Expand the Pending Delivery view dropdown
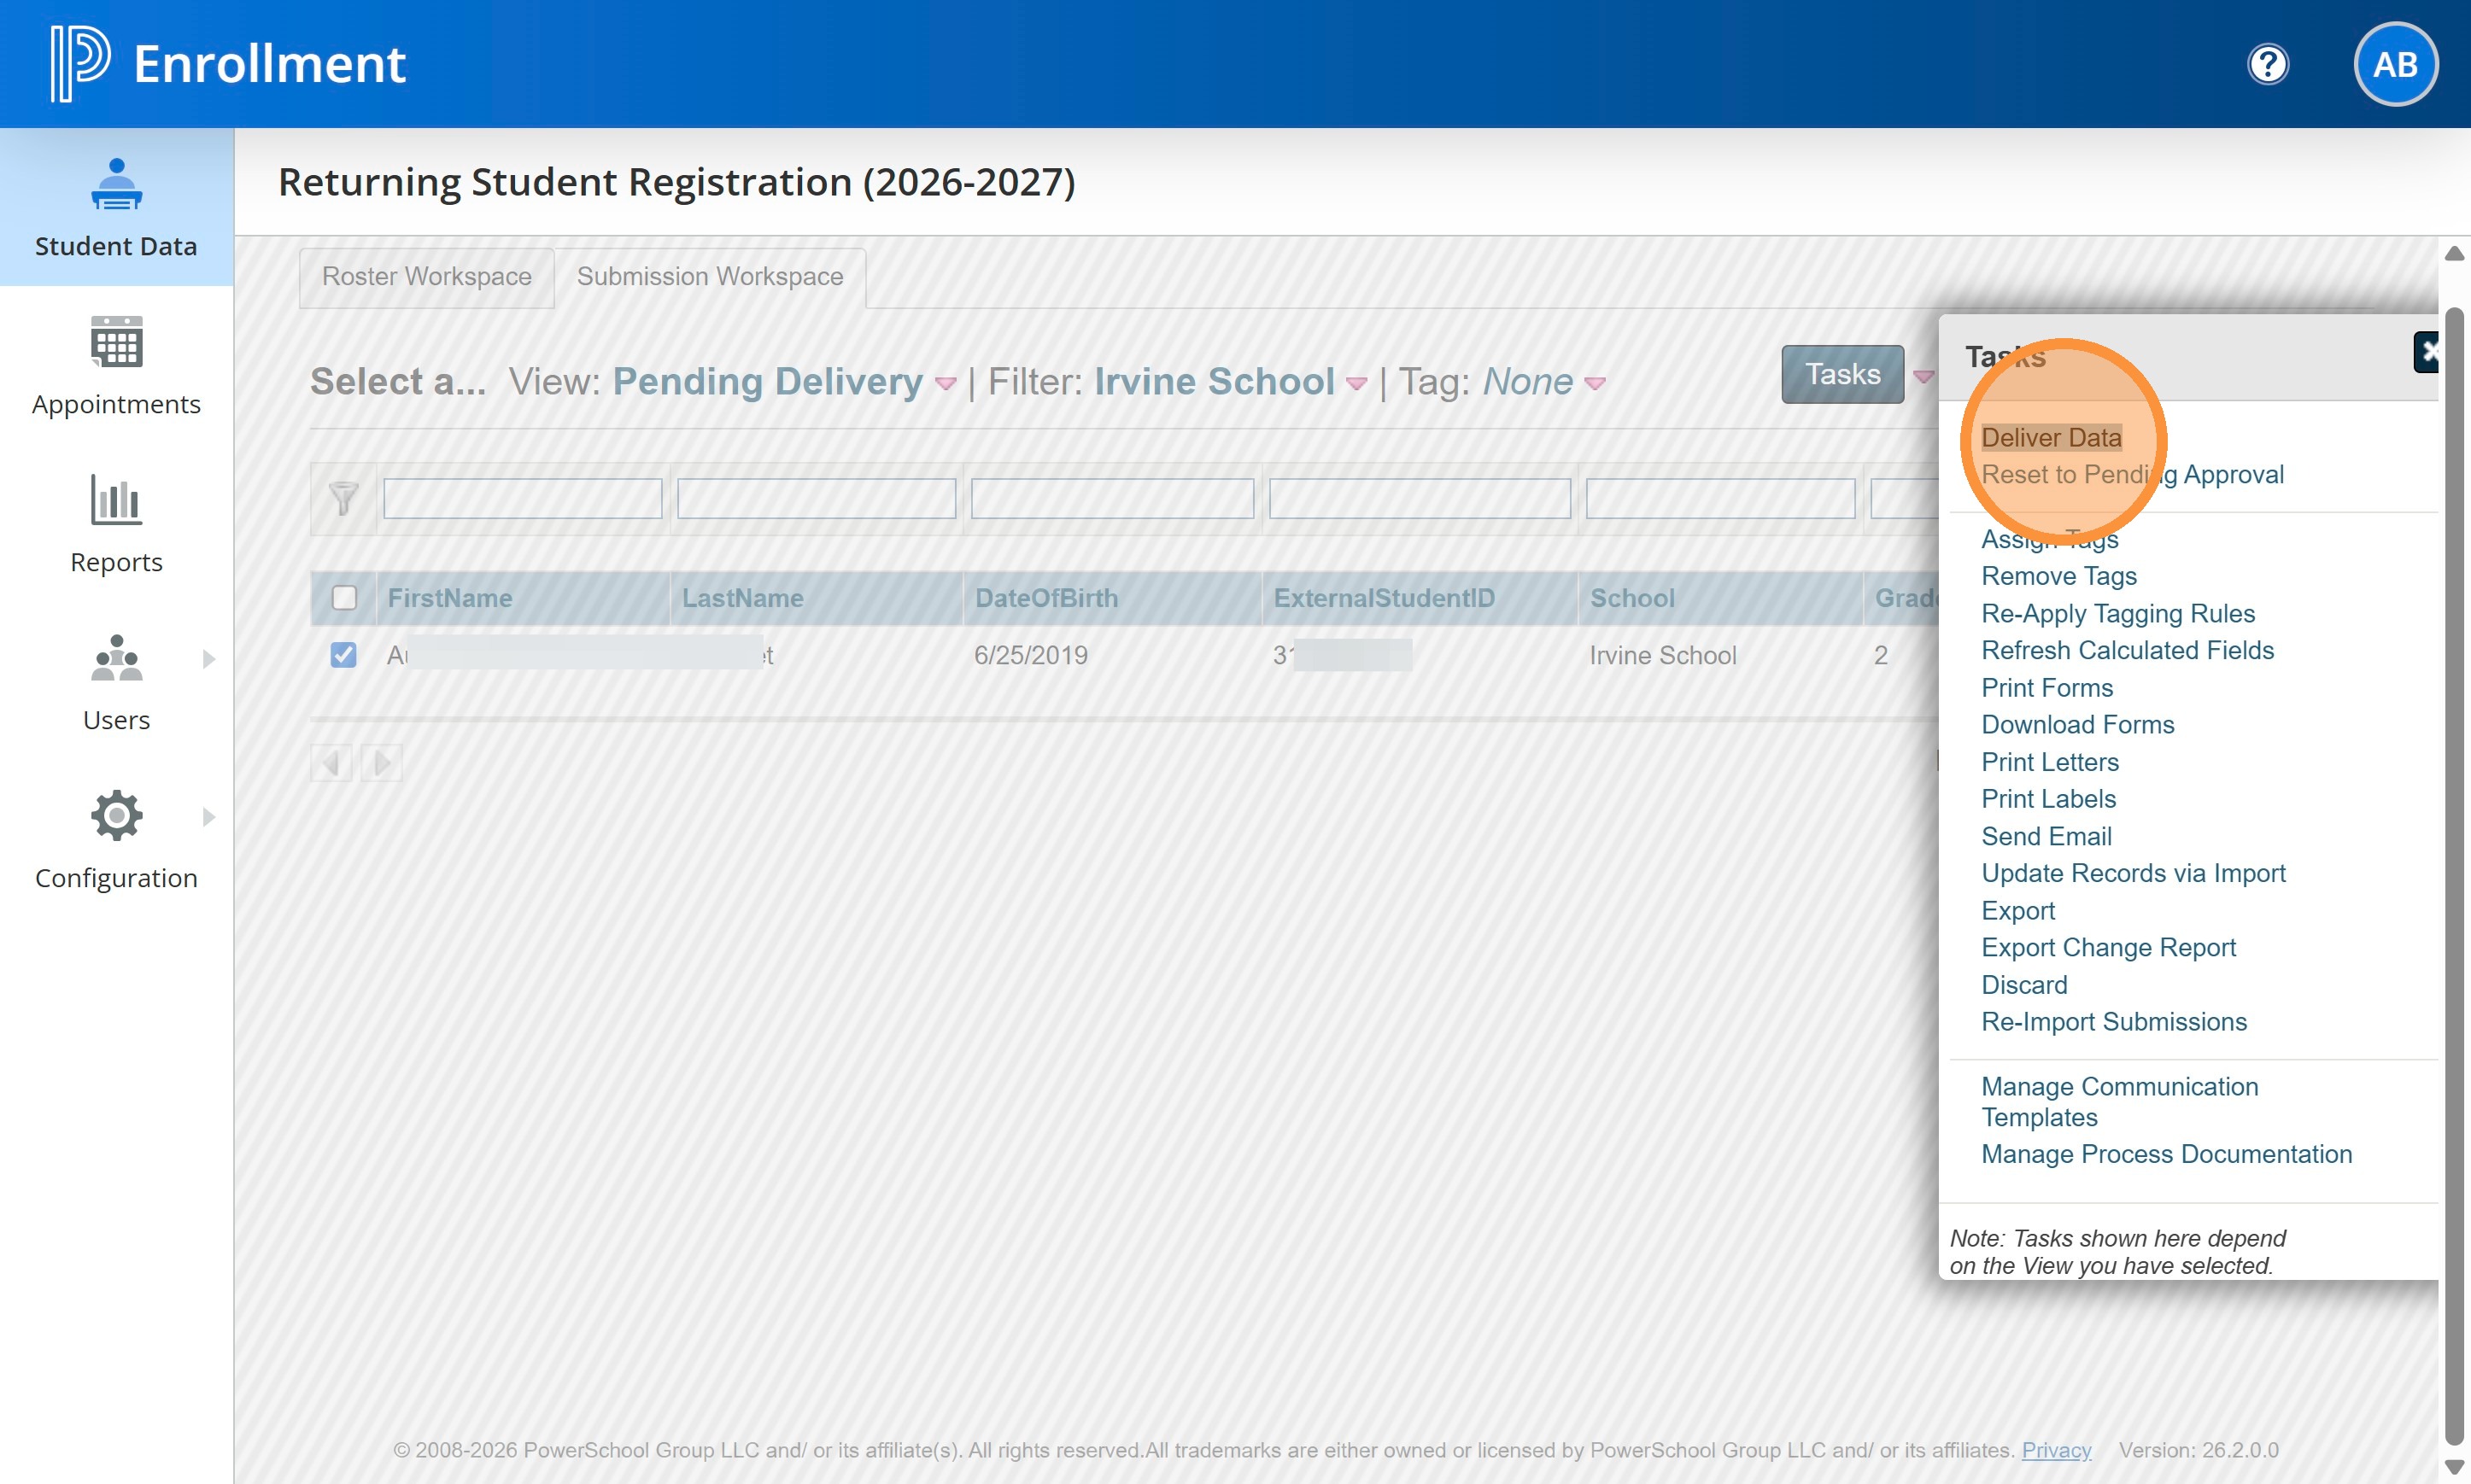2471x1484 pixels. (945, 384)
